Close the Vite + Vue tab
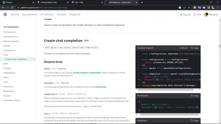 (x=102, y=2)
